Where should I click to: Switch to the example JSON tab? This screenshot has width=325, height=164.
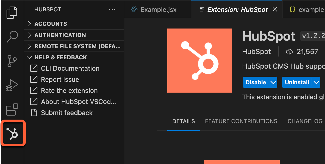click(304, 10)
